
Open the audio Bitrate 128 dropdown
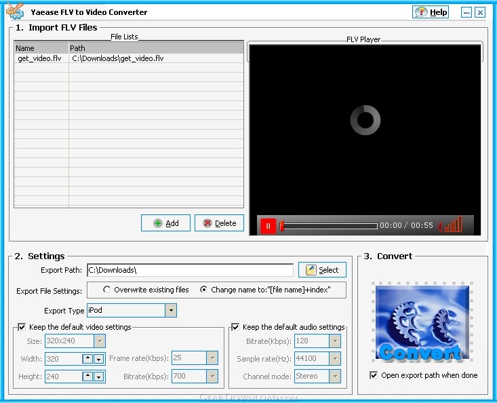point(335,341)
